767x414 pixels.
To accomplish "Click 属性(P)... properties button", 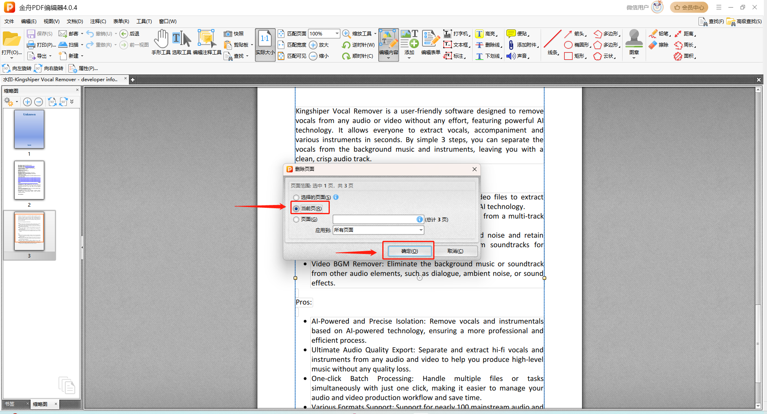I will tap(84, 68).
